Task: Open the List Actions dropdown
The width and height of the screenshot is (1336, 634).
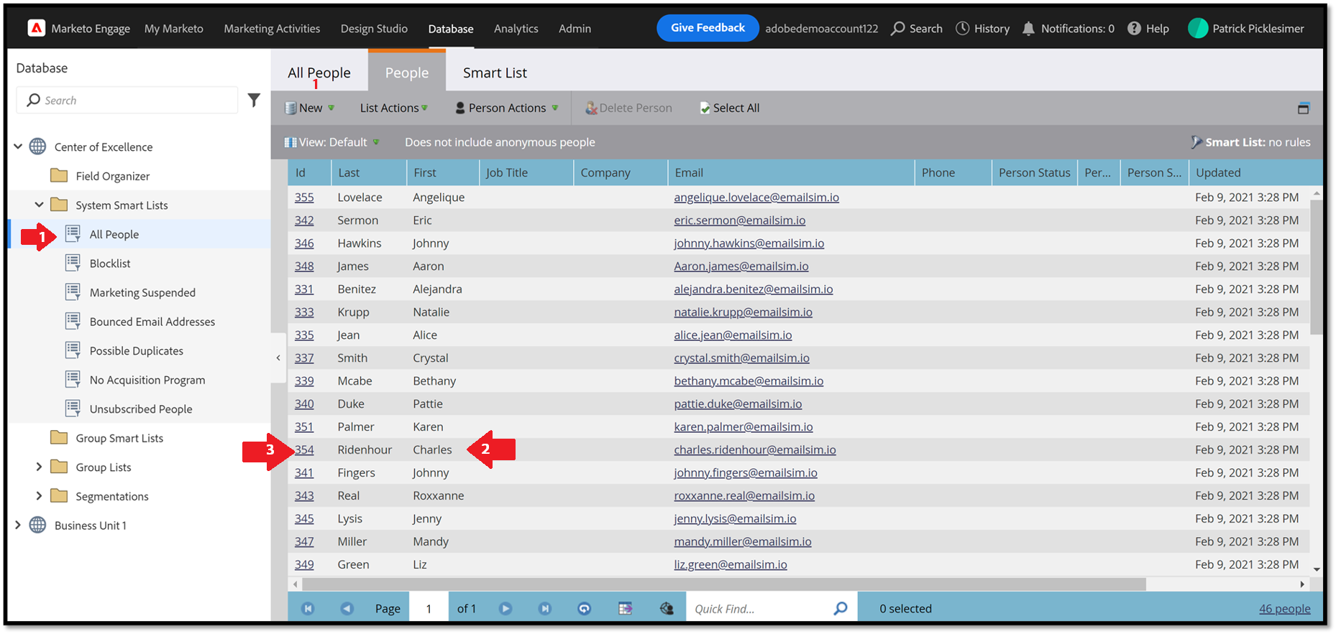Action: pos(394,108)
